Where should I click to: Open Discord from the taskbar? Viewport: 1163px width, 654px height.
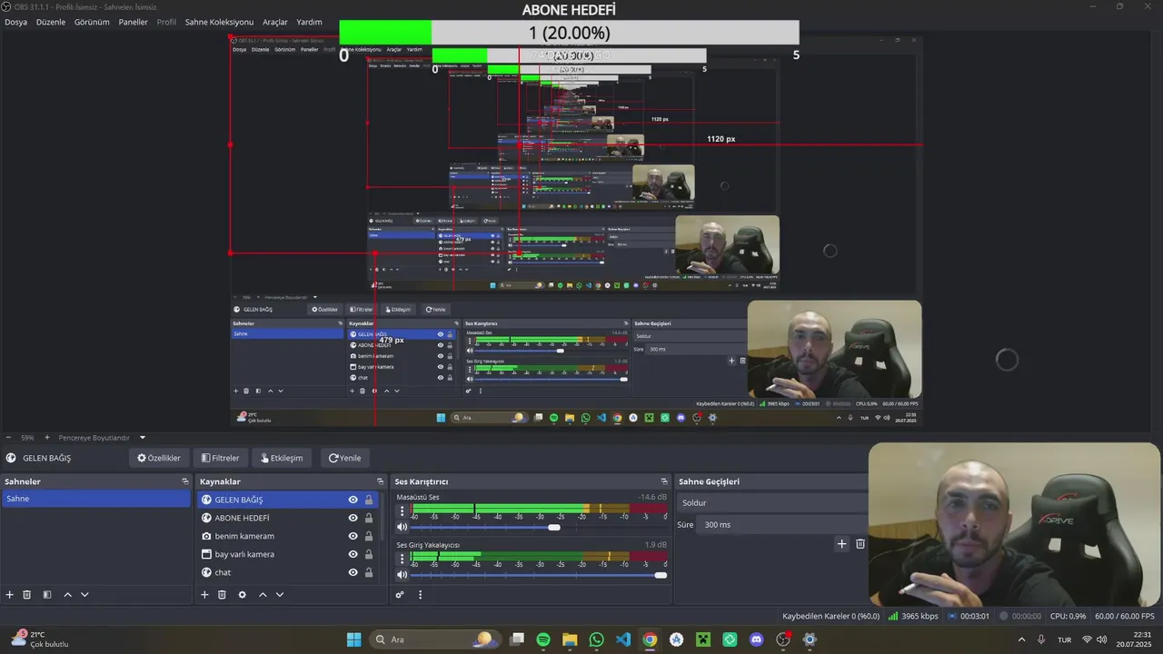[x=757, y=639]
